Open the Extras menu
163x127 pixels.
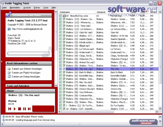[37, 8]
